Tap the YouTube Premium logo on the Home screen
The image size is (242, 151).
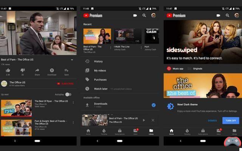[176, 15]
